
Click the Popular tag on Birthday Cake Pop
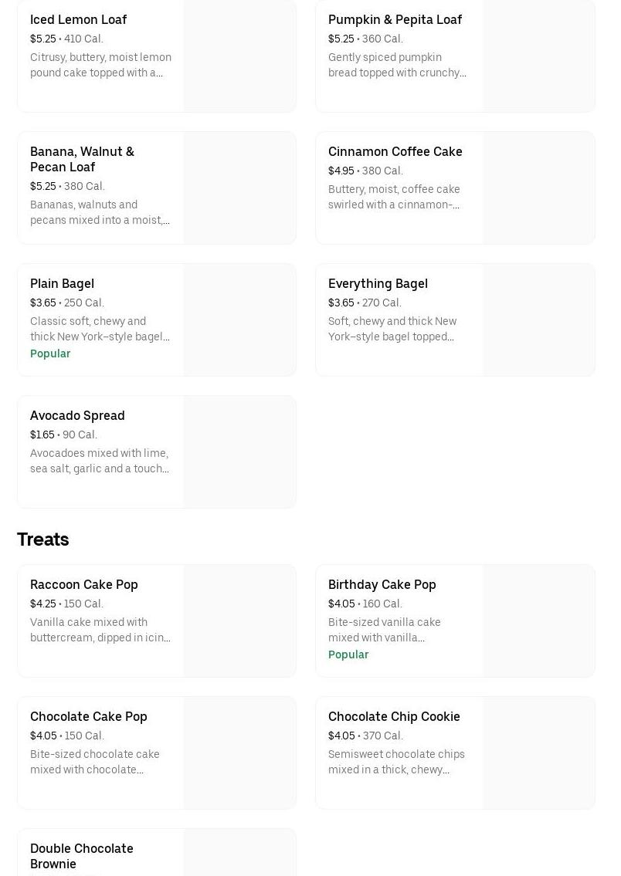pos(348,654)
